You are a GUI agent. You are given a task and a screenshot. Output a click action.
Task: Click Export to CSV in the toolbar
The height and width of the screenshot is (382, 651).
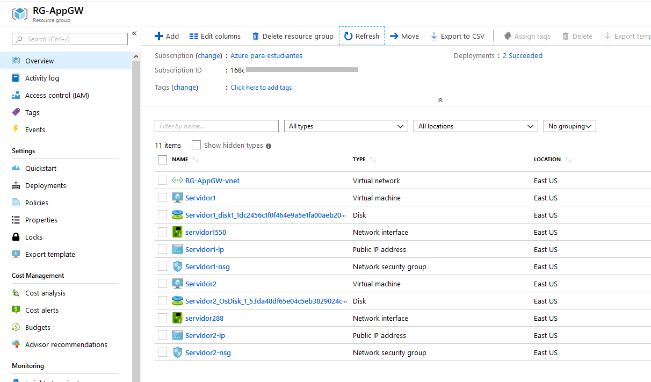(457, 36)
